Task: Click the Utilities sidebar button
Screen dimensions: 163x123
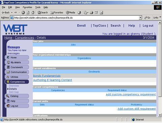Action: (17, 77)
